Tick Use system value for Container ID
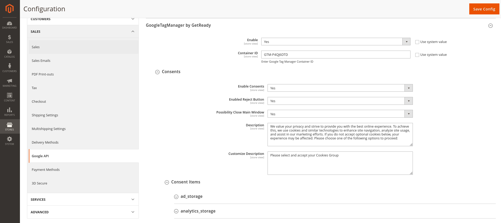 pyautogui.click(x=417, y=55)
